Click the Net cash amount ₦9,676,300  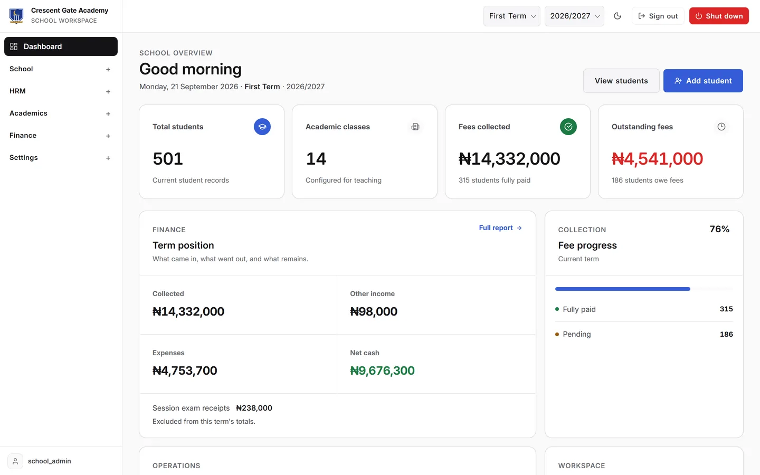[382, 370]
